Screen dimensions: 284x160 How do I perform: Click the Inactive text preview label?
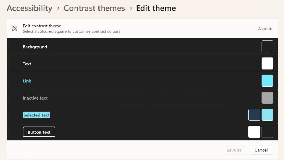(x=35, y=98)
